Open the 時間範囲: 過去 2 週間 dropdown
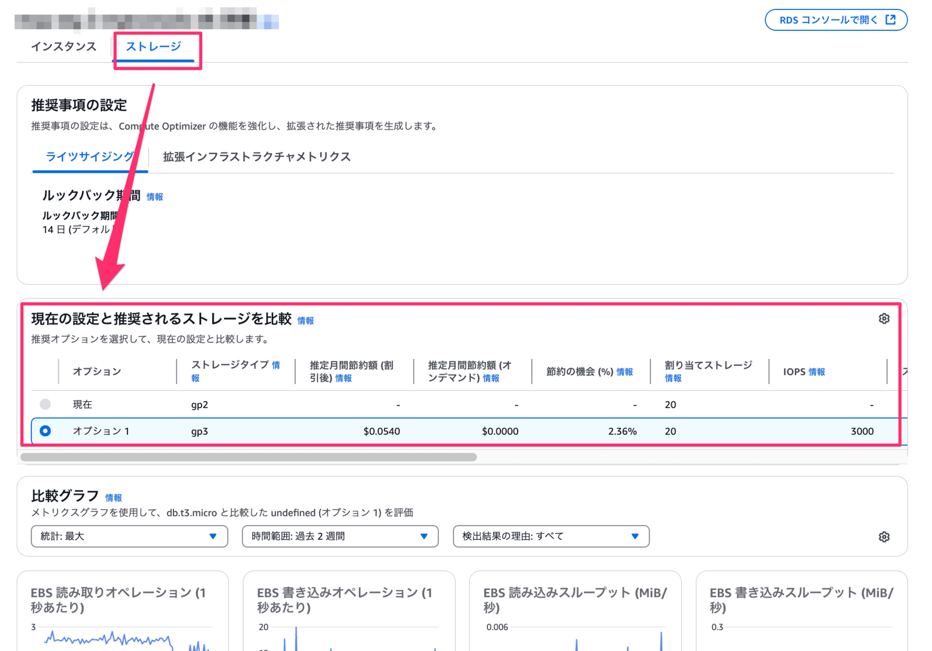932x651 pixels. (x=340, y=536)
